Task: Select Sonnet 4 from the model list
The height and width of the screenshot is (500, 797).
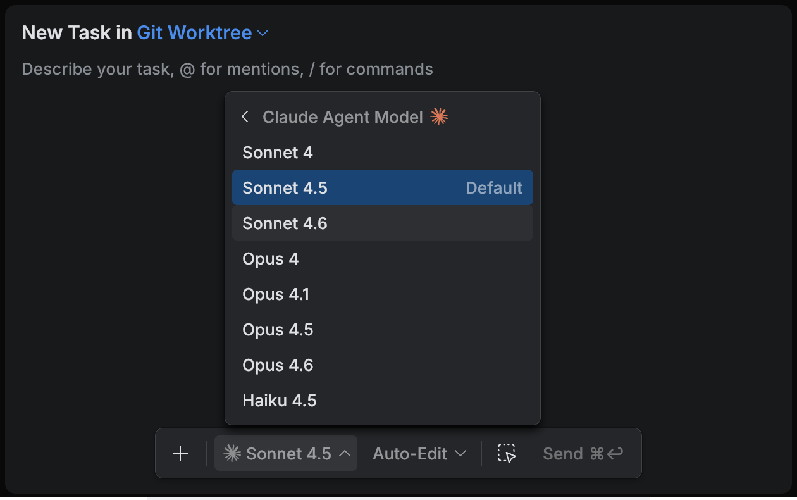Action: point(277,152)
